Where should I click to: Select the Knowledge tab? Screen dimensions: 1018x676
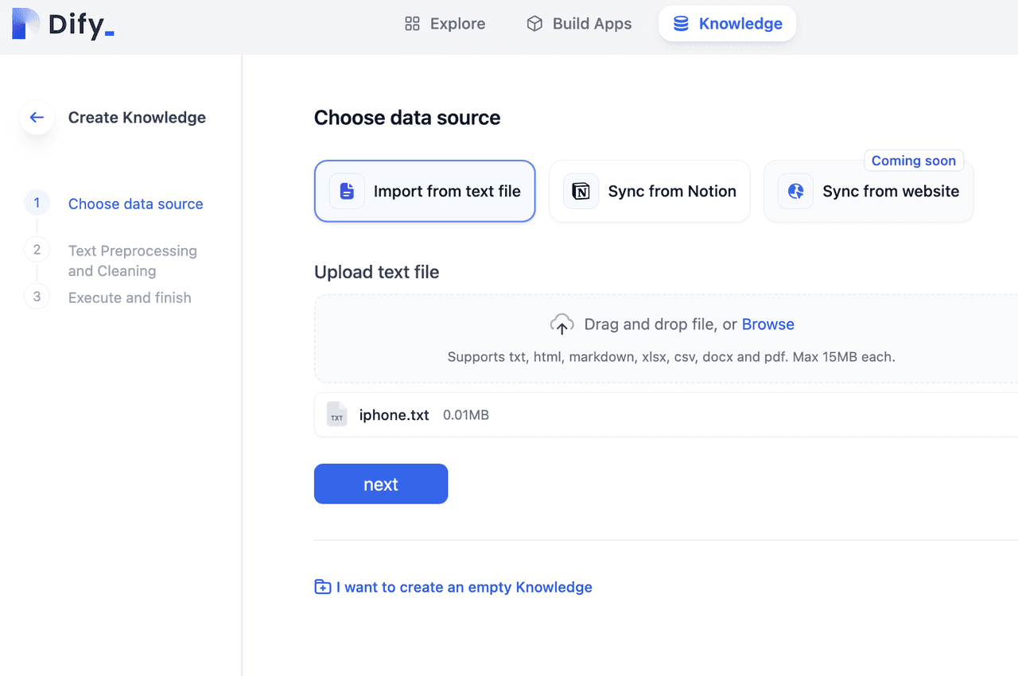[727, 24]
